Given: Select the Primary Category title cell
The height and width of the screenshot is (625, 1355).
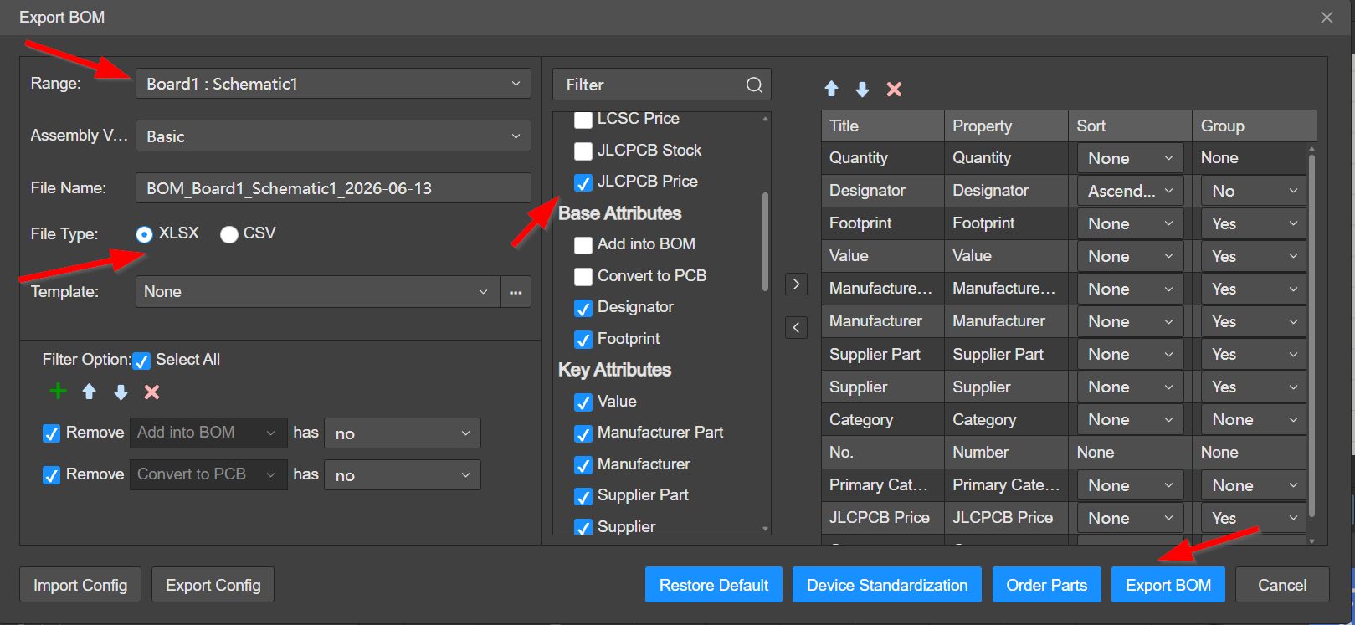Looking at the screenshot, I should [883, 485].
